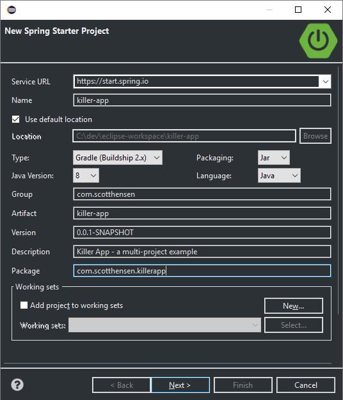Click the Working sets group title

pos(37,287)
